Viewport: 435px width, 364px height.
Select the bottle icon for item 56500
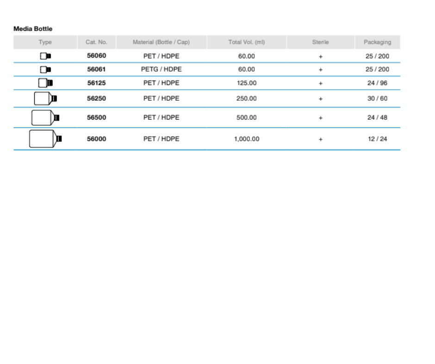(x=45, y=118)
